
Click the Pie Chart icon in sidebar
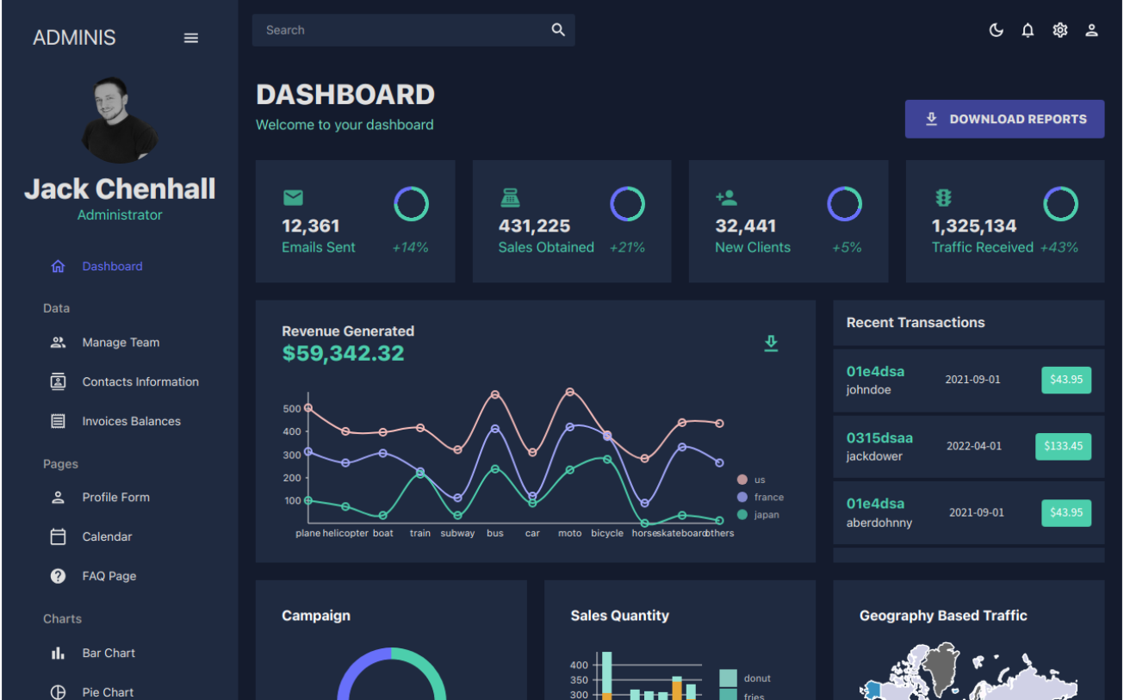(58, 692)
